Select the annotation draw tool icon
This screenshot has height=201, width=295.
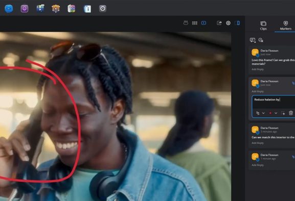258,113
